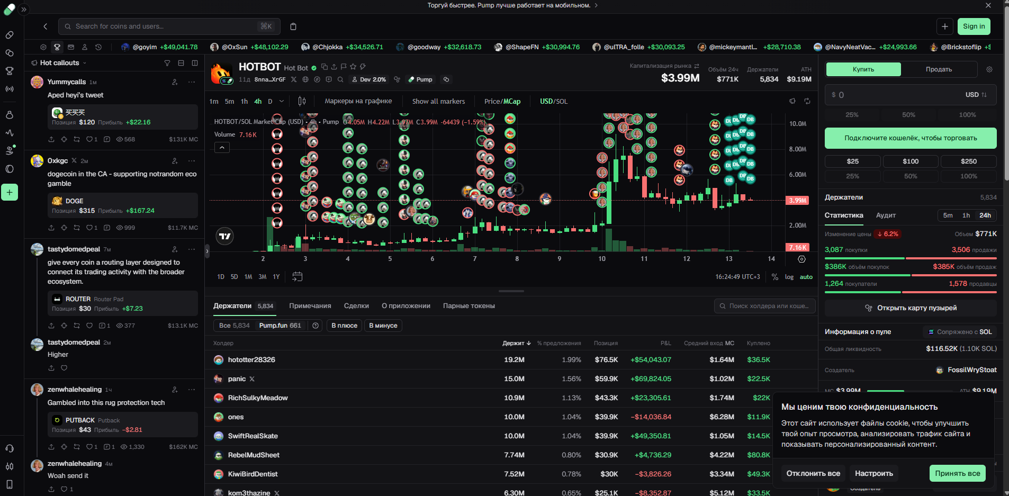Image resolution: width=1009 pixels, height=496 pixels.
Task: Toggle Price/MCap chart display
Action: click(x=502, y=101)
